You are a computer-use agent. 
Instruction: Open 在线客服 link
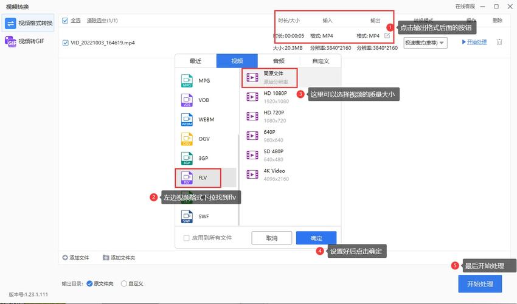(x=465, y=6)
